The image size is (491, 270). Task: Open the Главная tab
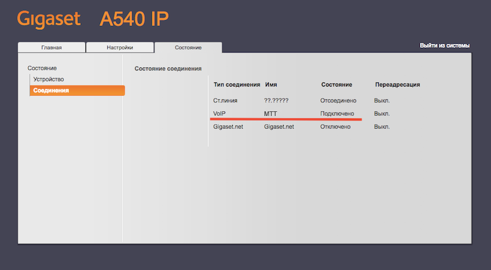tap(51, 47)
